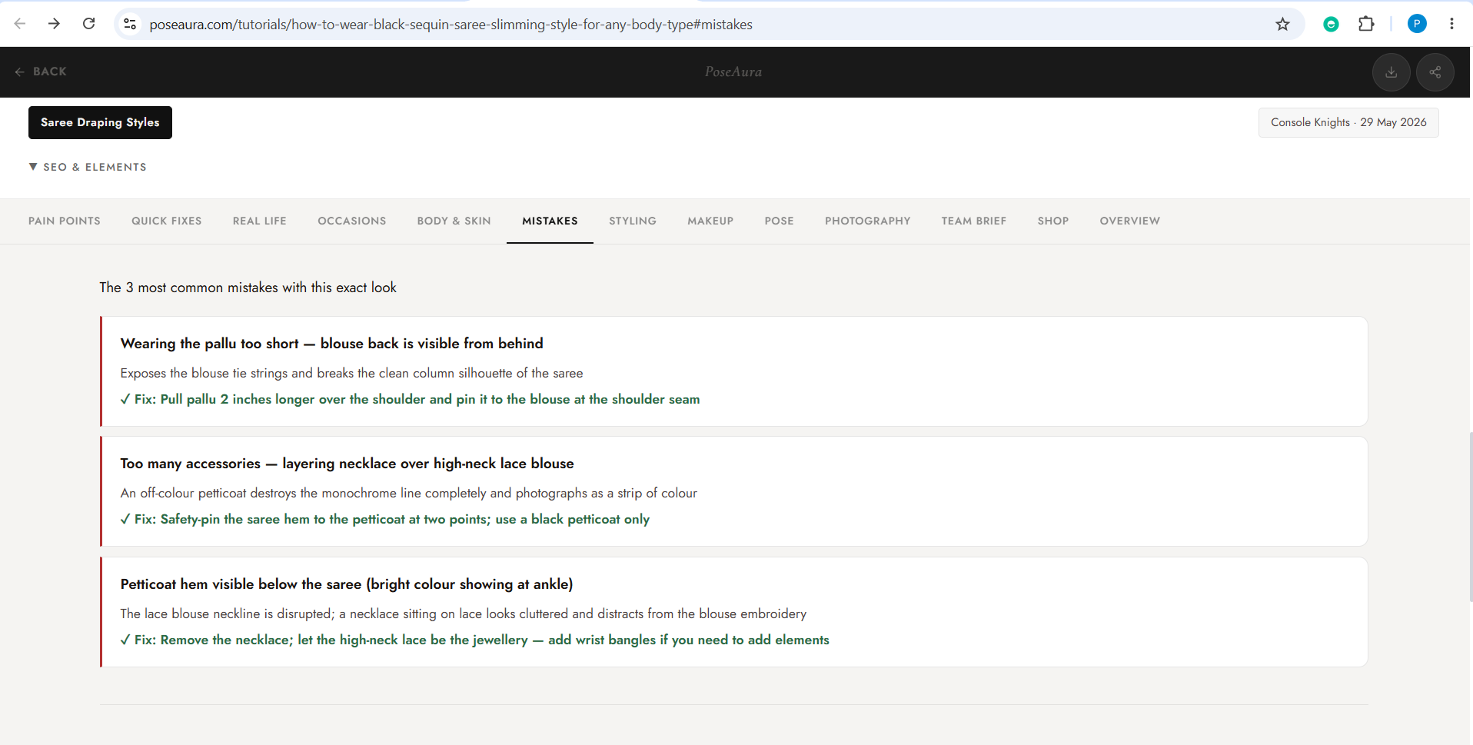Click the page vertical scrollbar
This screenshot has height=745, width=1473.
tap(1470, 515)
